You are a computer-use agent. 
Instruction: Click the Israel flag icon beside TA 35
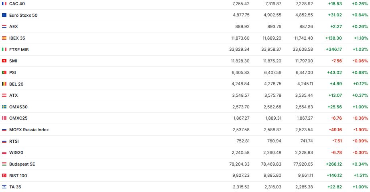click(x=4, y=187)
